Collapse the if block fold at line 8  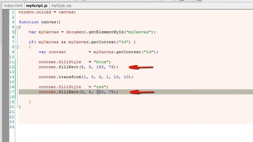tap(17, 47)
